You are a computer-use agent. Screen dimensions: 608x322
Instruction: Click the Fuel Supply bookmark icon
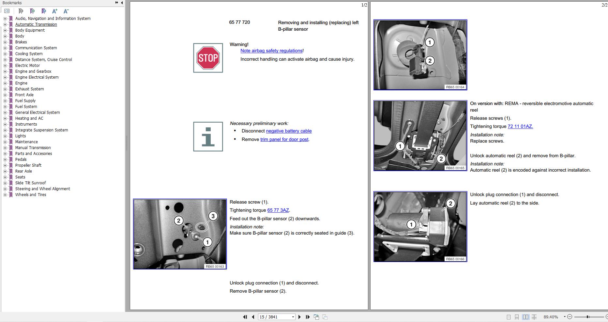click(x=11, y=101)
